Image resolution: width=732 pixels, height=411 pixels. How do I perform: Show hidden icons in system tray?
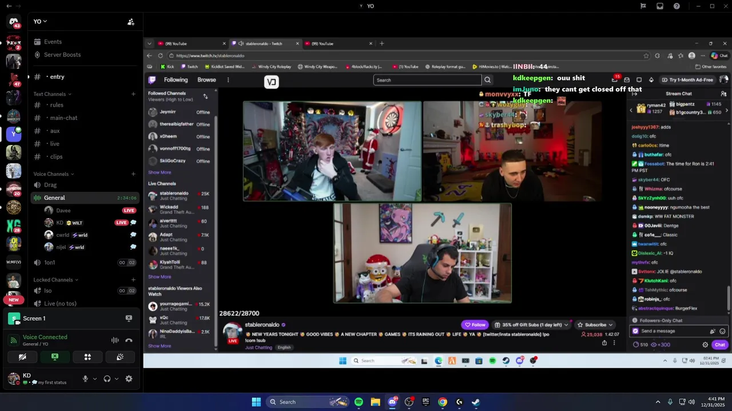(x=658, y=402)
